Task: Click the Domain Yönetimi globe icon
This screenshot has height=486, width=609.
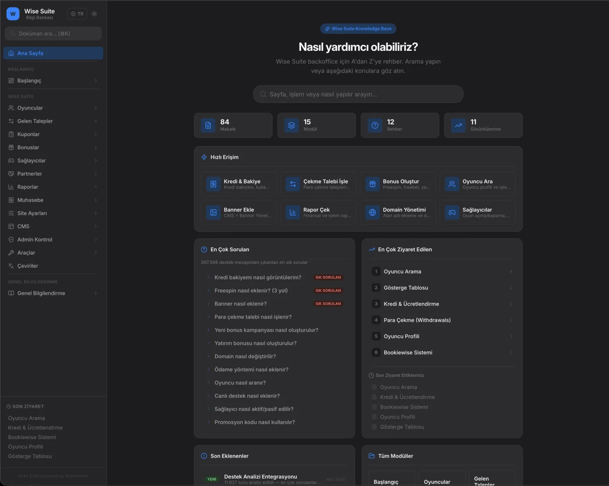Action: [372, 213]
